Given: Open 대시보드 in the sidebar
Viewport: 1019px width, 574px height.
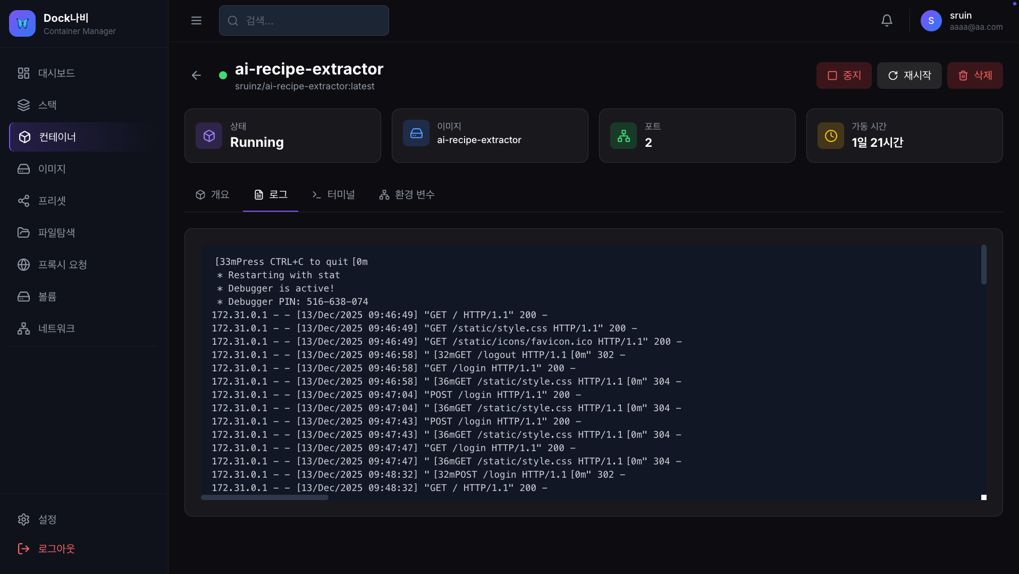Looking at the screenshot, I should coord(56,73).
